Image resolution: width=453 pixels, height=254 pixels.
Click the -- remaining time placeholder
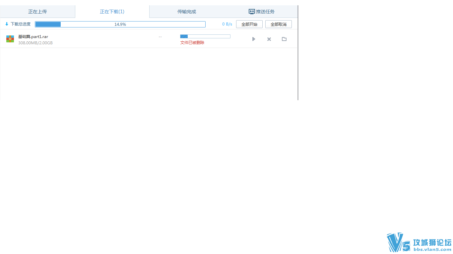(x=160, y=37)
